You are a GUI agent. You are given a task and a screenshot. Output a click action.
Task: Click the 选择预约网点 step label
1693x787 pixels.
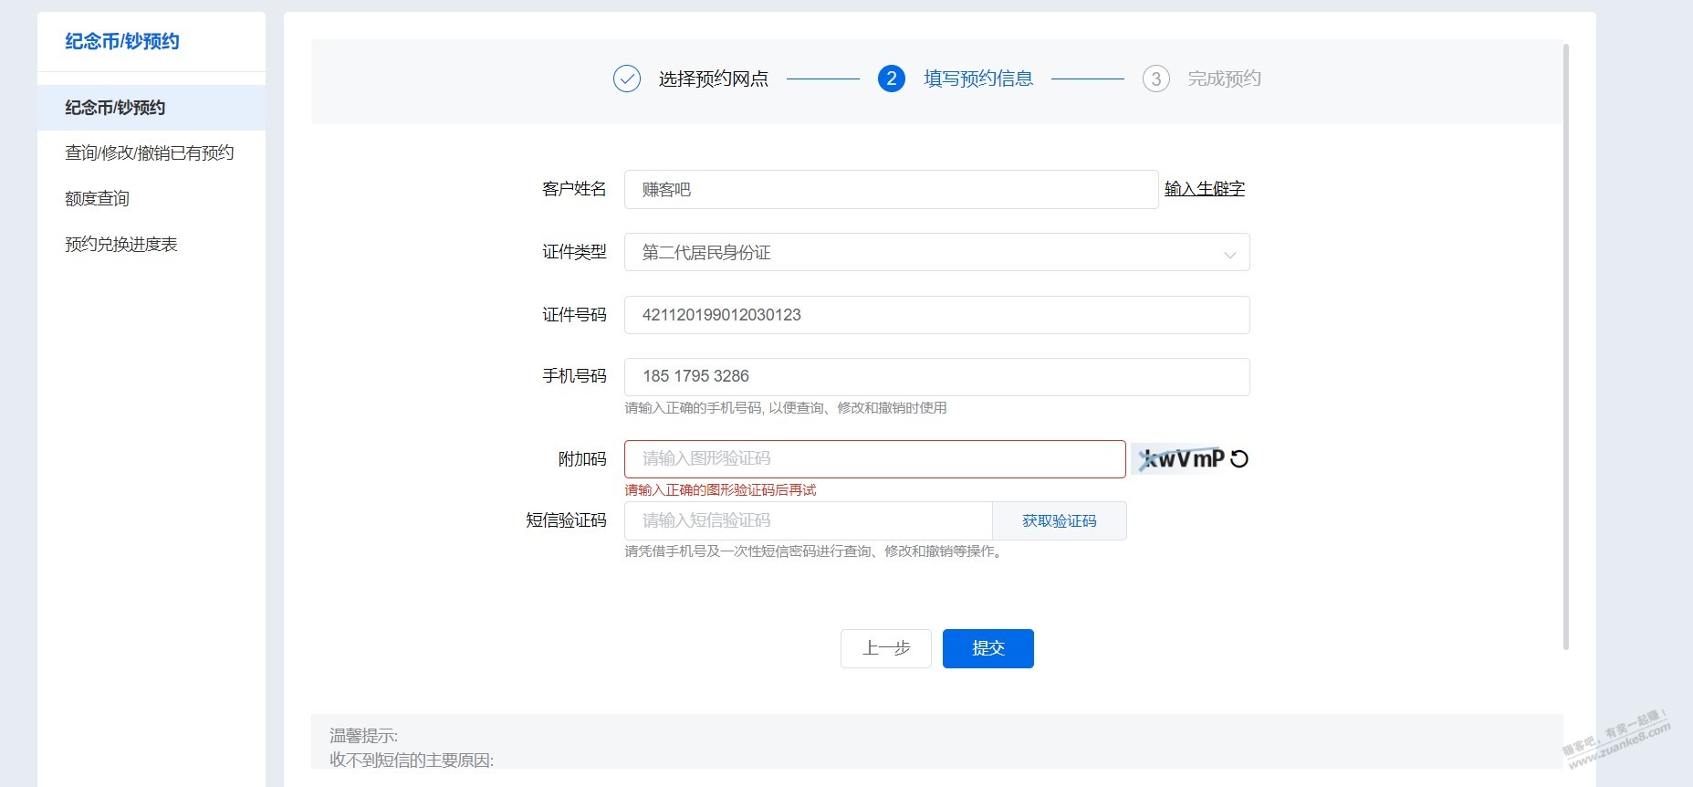(x=714, y=79)
